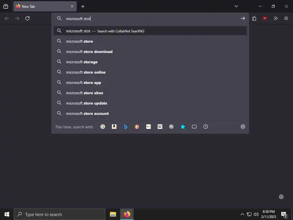Viewport: 293px width, 220px height.
Task: Search with the Google engine icon
Action: click(x=103, y=127)
